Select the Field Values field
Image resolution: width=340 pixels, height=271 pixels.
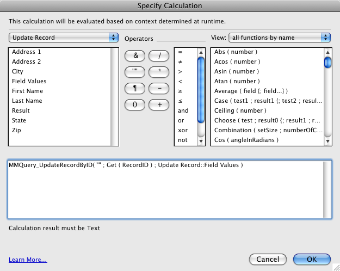(30, 81)
